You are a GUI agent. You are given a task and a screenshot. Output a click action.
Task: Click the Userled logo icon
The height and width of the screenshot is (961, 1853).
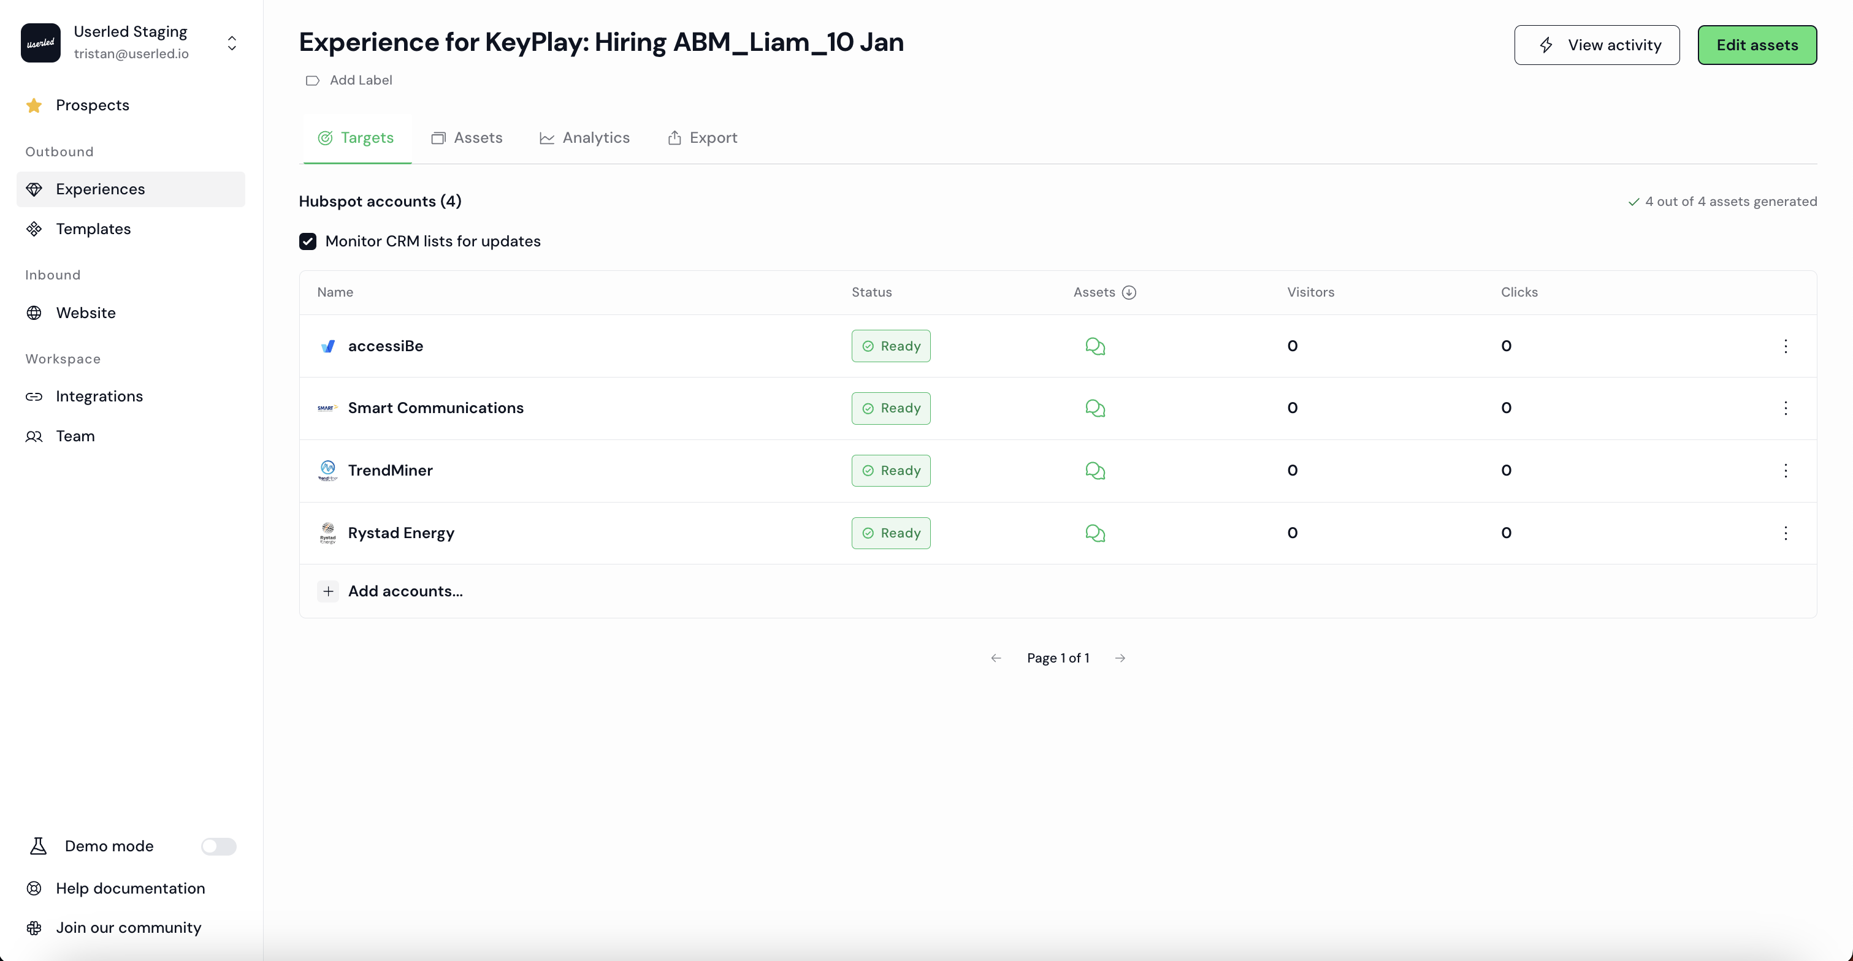click(x=40, y=42)
